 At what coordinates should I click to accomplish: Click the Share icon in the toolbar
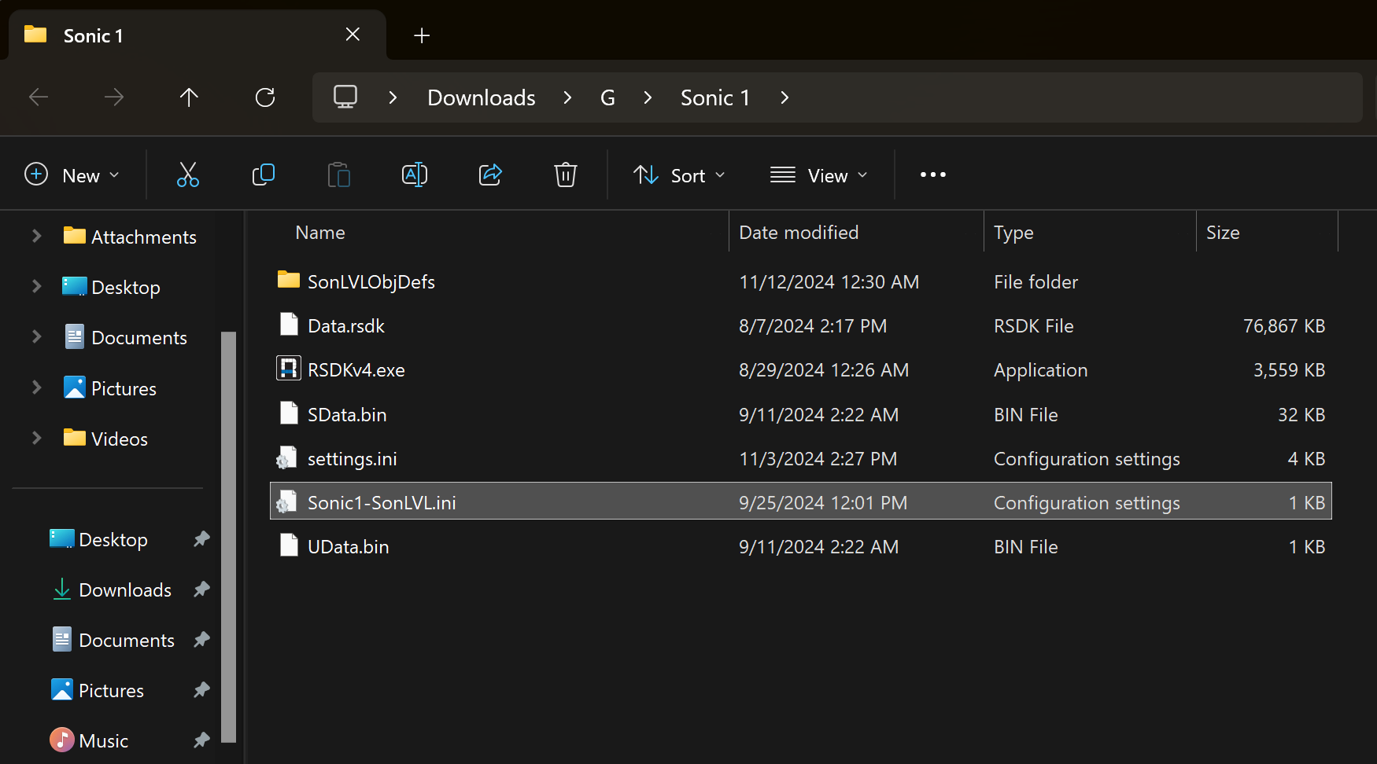(x=489, y=174)
